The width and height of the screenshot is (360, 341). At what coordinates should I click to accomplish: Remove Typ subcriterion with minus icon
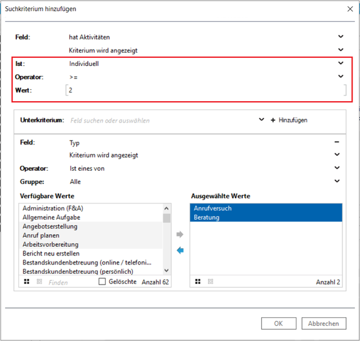tap(337, 142)
